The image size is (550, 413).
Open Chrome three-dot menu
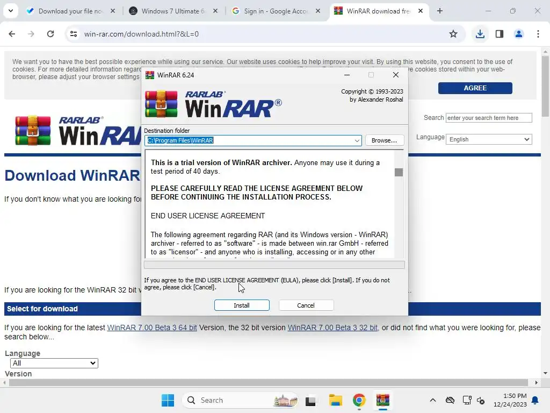pyautogui.click(x=538, y=34)
